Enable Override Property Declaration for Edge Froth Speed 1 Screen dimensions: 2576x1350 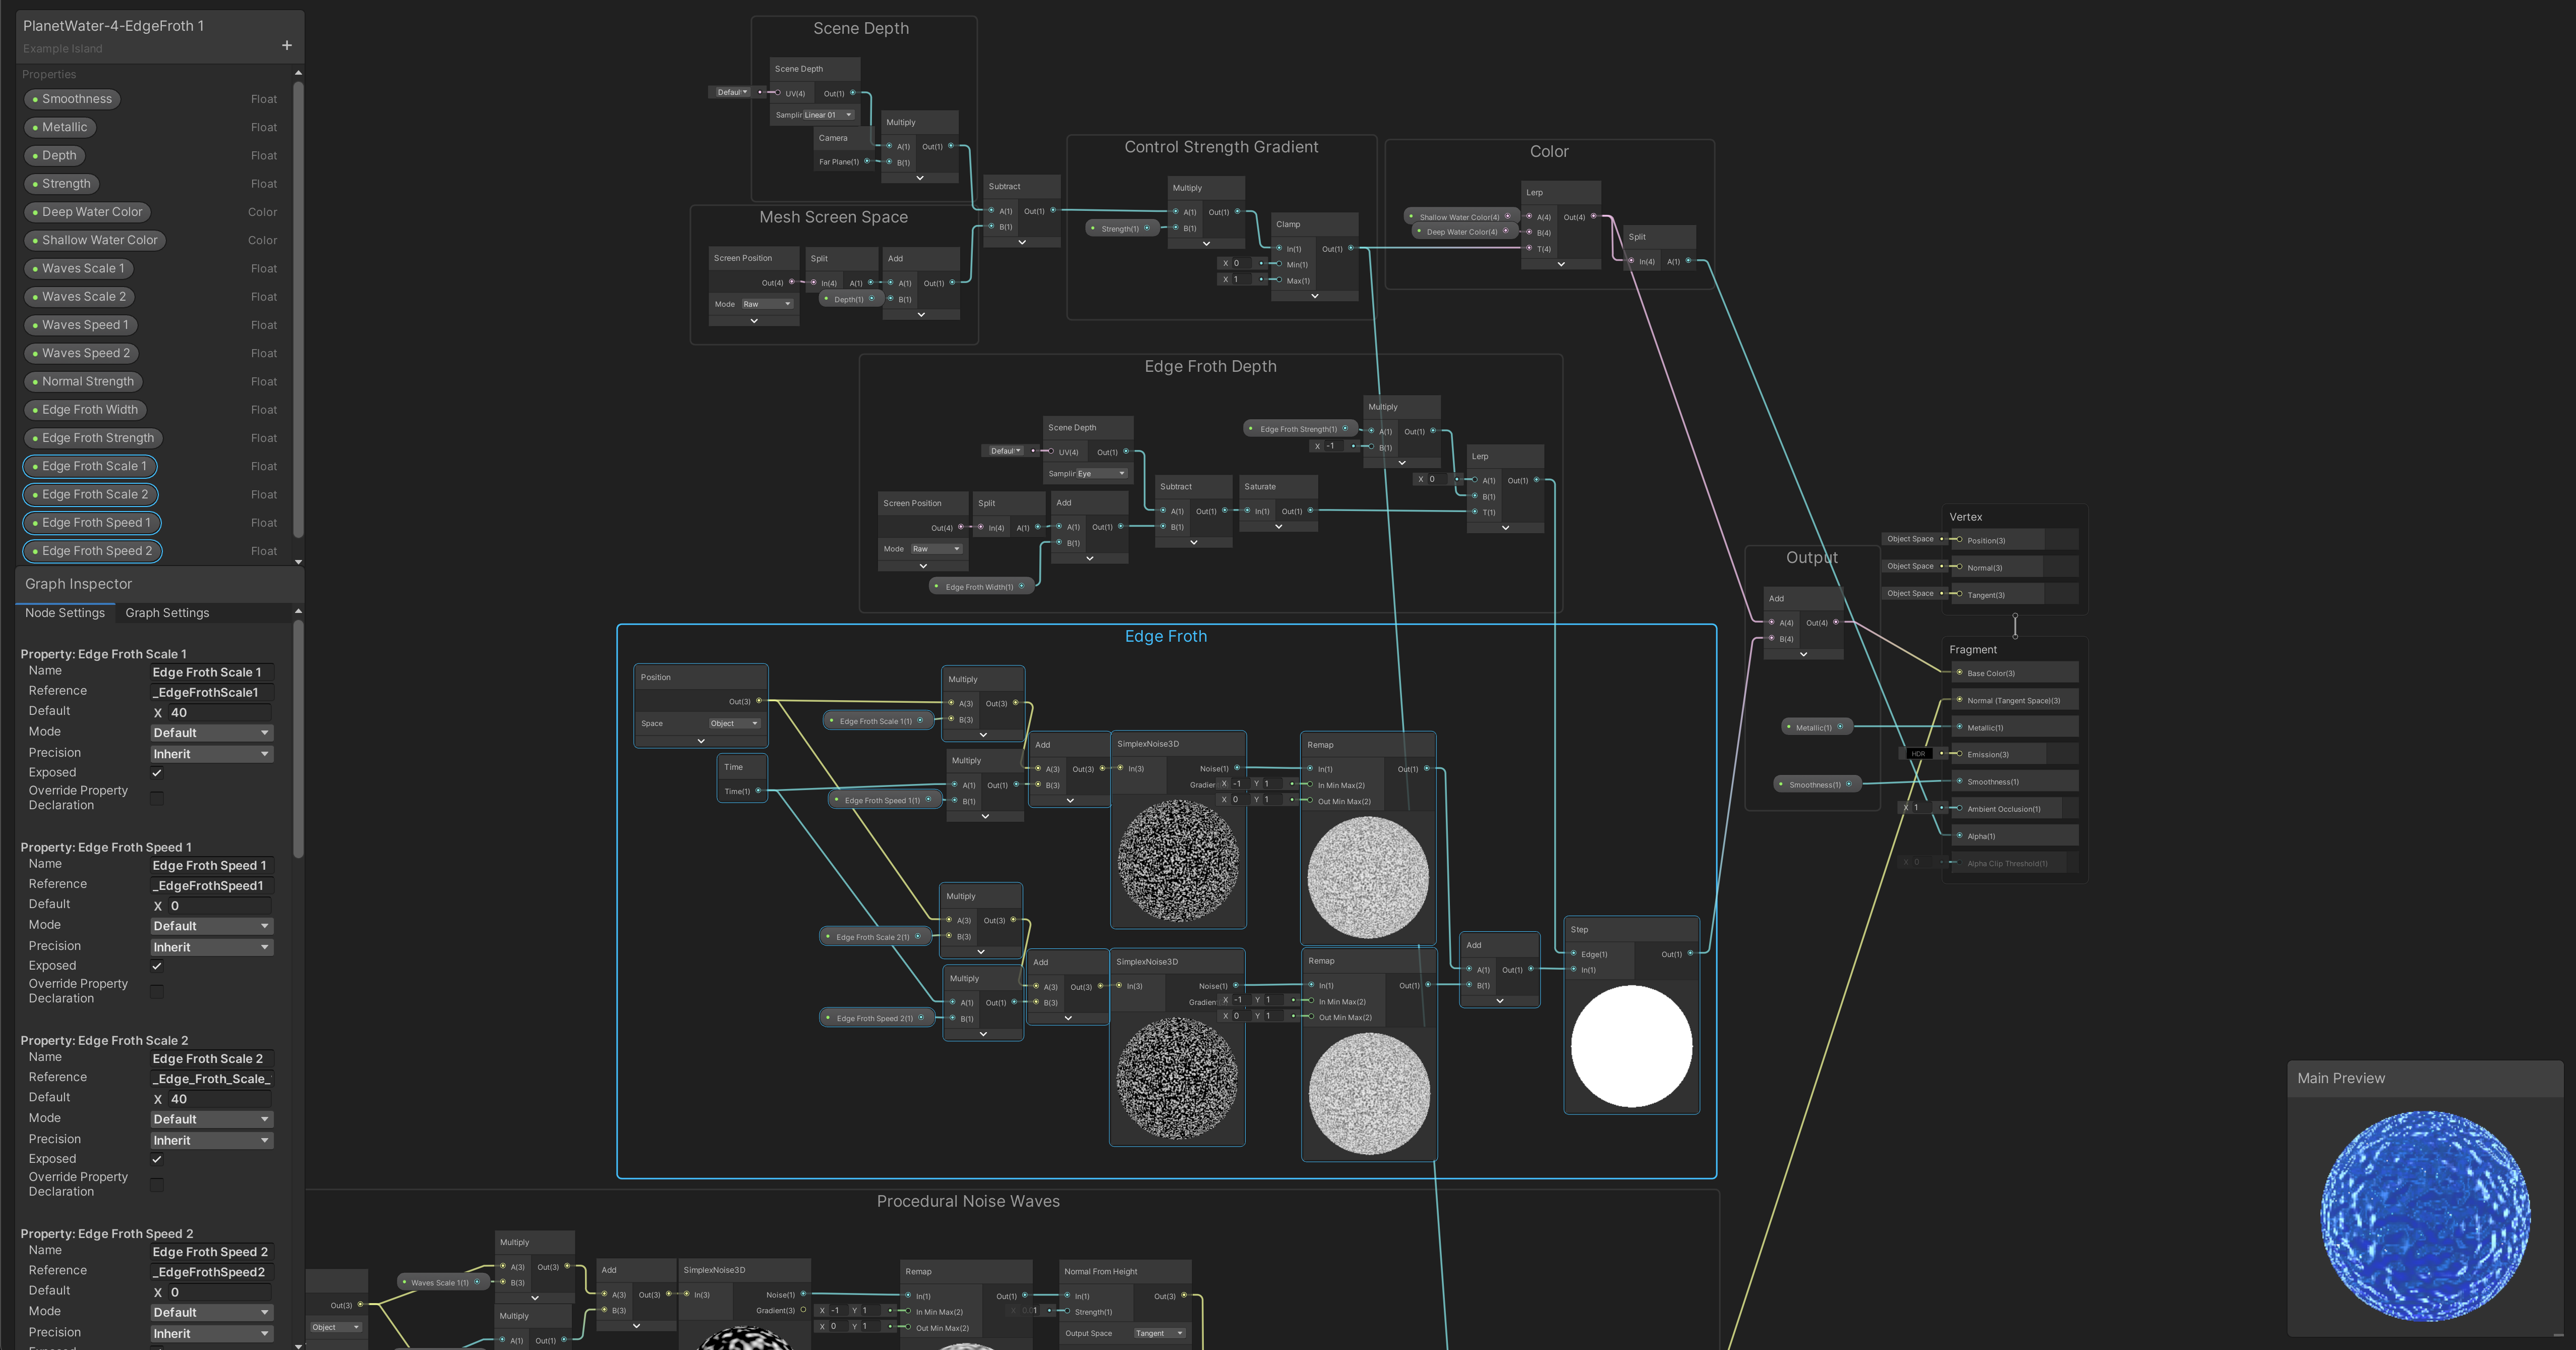tap(157, 991)
